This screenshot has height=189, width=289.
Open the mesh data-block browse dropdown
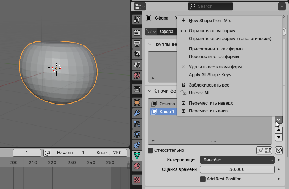tap(151, 32)
